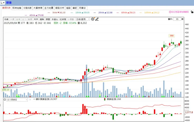Toggle the 分價量 overlay button
This screenshot has width=194, height=122.
tap(71, 19)
